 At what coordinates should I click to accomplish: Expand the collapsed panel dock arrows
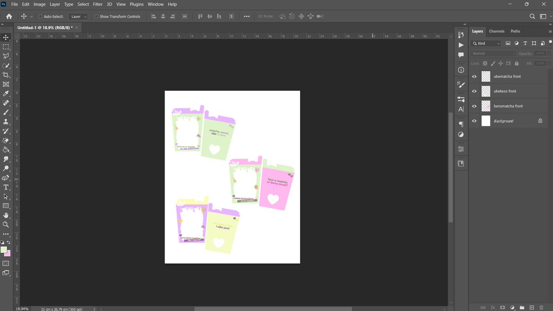click(465, 24)
